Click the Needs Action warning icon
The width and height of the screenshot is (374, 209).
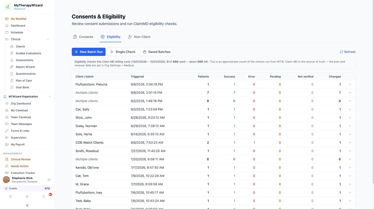(7, 166)
